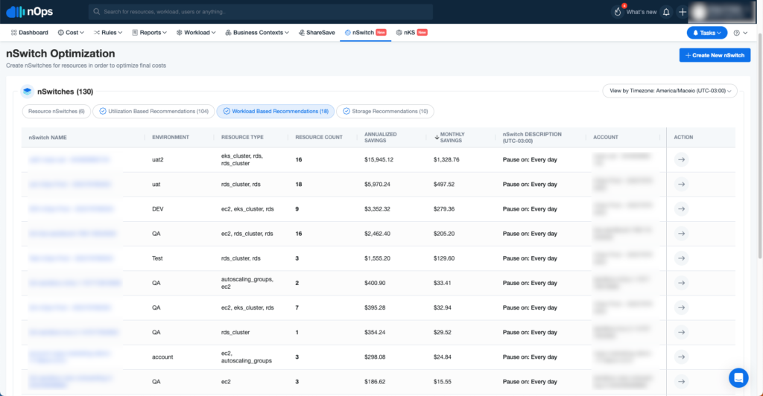Sort by Annualized Savings column header
Image resolution: width=763 pixels, height=396 pixels.
381,138
